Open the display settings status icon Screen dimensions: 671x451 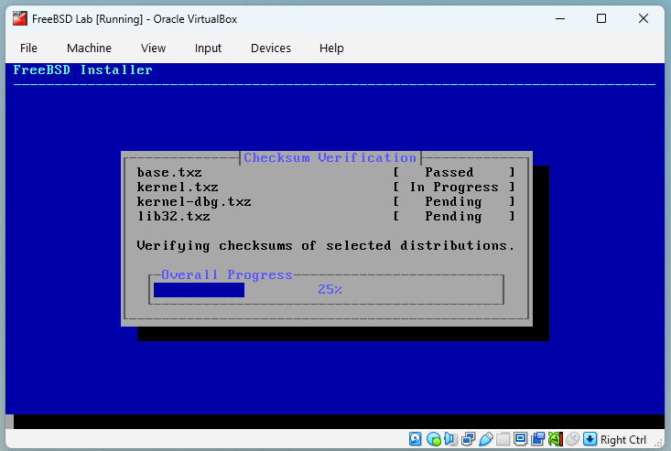[520, 439]
